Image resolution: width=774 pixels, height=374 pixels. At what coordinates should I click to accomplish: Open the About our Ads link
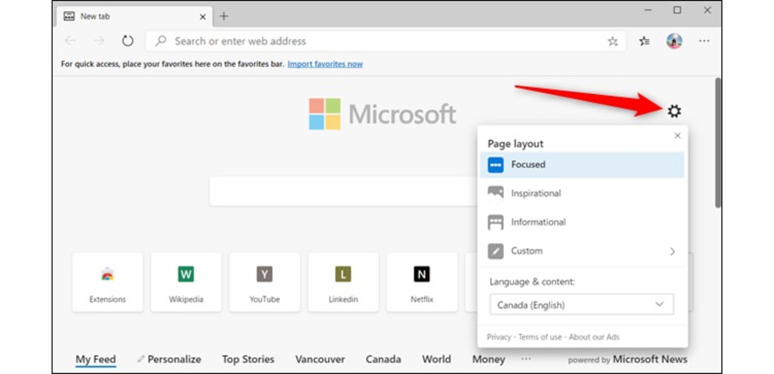click(594, 337)
